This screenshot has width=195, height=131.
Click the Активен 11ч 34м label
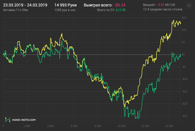tap(15, 10)
